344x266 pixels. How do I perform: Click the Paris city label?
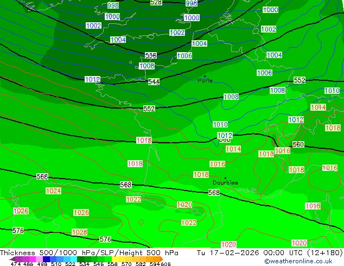coord(205,81)
